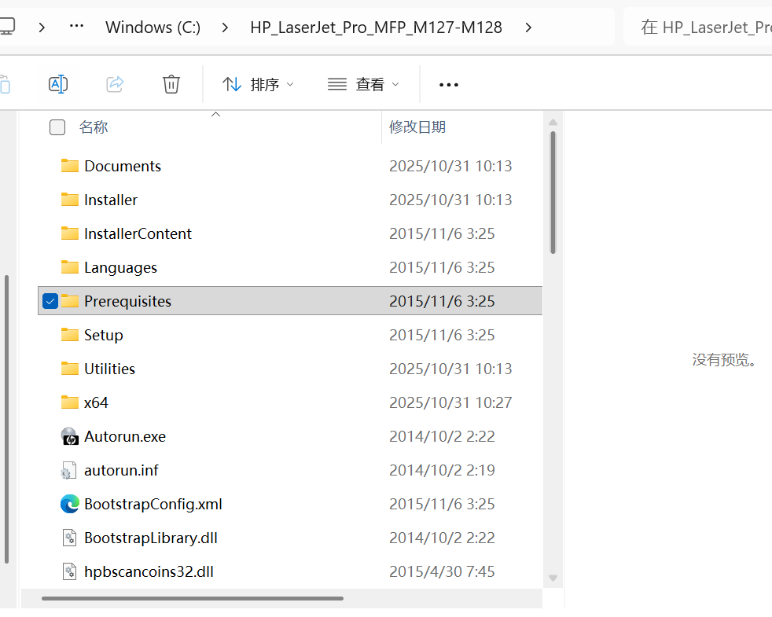
Task: Select the BootstrapLibrary.dll file icon
Action: (69, 538)
